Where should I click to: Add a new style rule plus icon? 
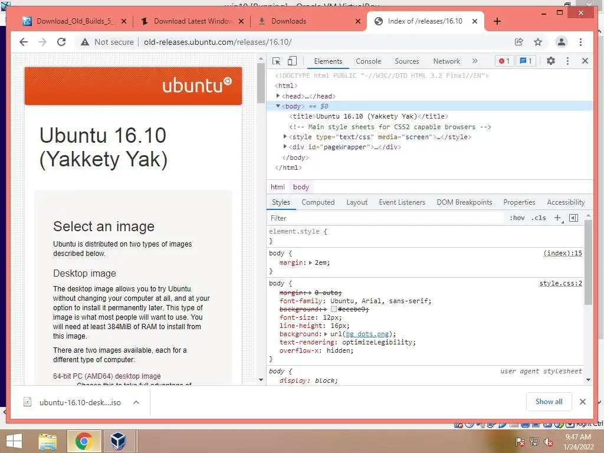click(557, 218)
